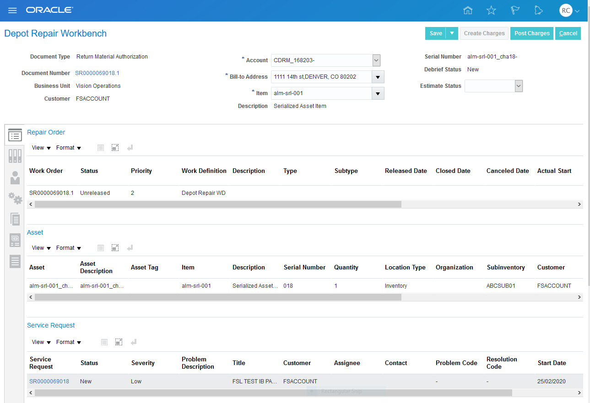Open View menu in Repair Order section
590x403 pixels.
(x=41, y=148)
